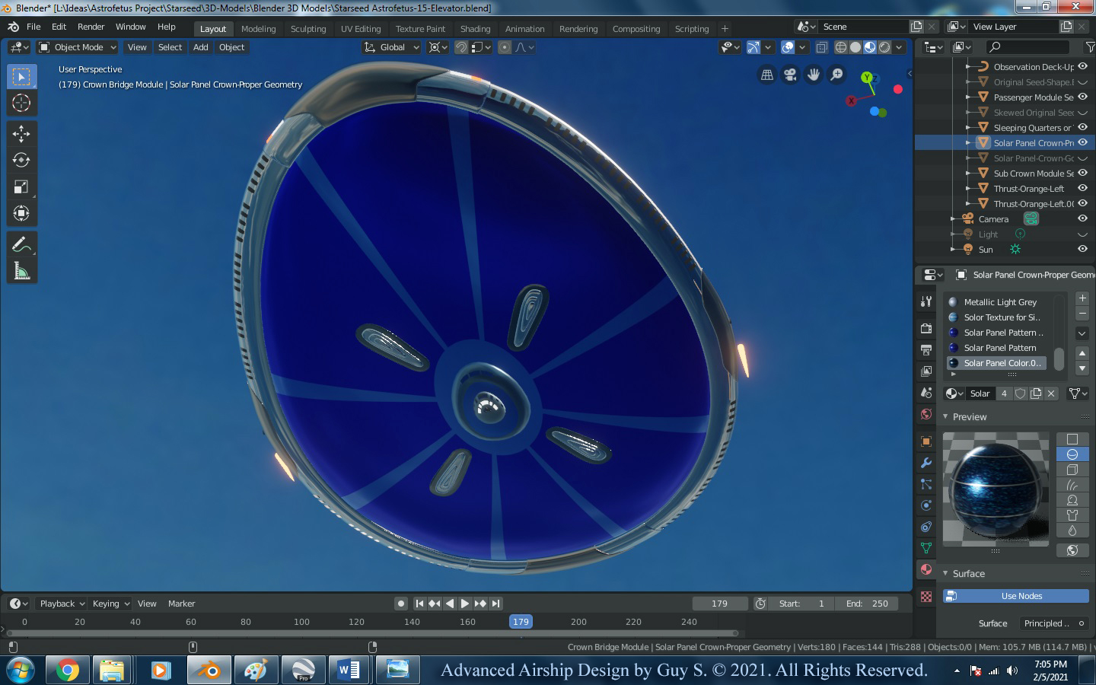Toggle camera view in viewport
1096x685 pixels.
click(790, 75)
